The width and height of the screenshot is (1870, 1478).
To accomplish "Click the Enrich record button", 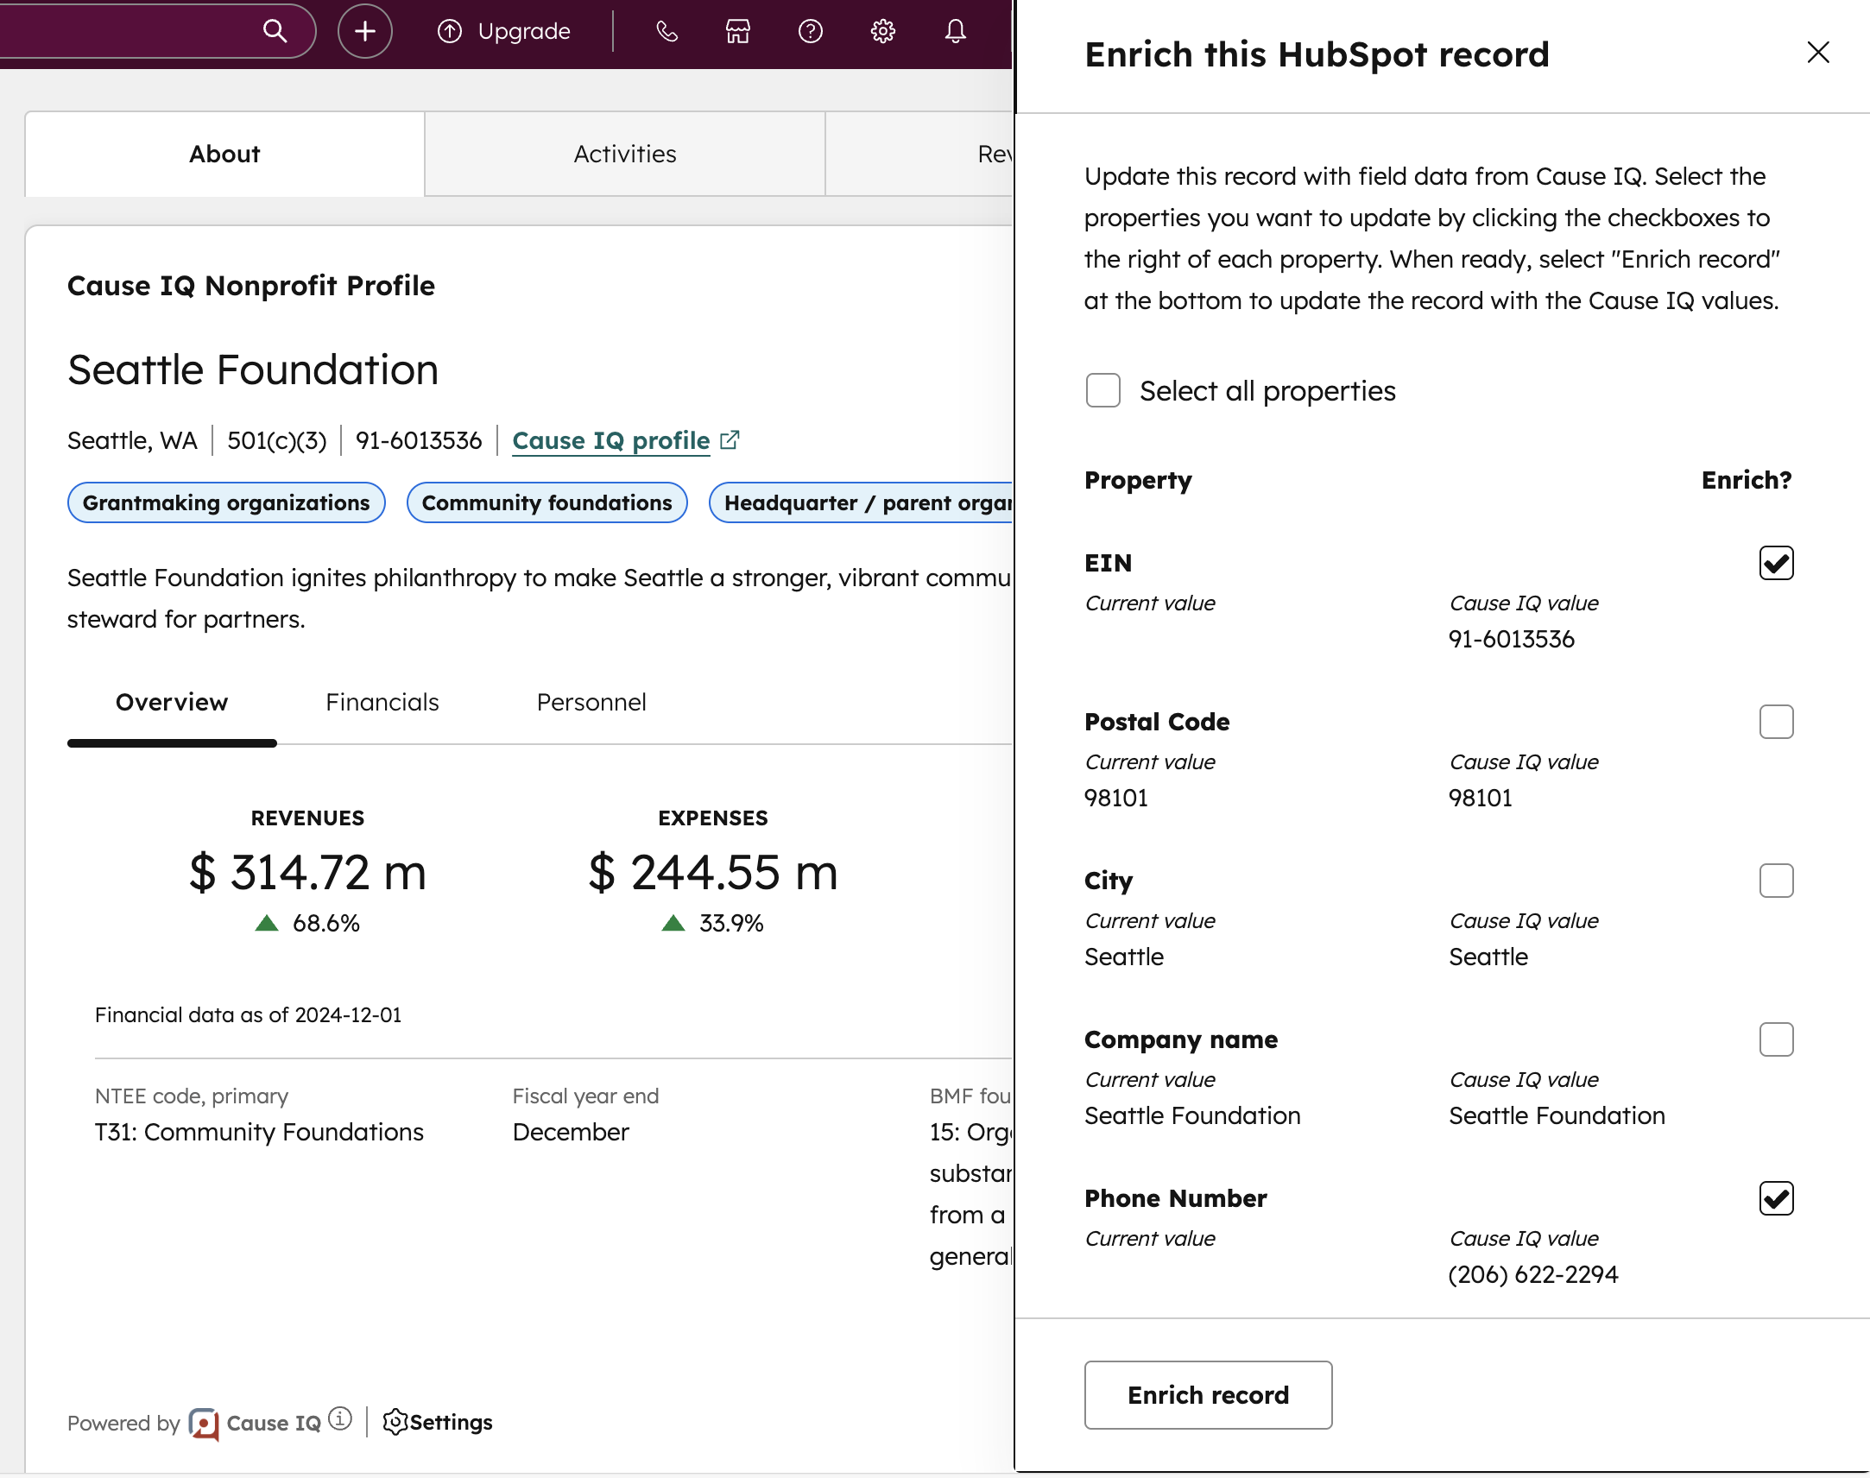I will pyautogui.click(x=1207, y=1395).
